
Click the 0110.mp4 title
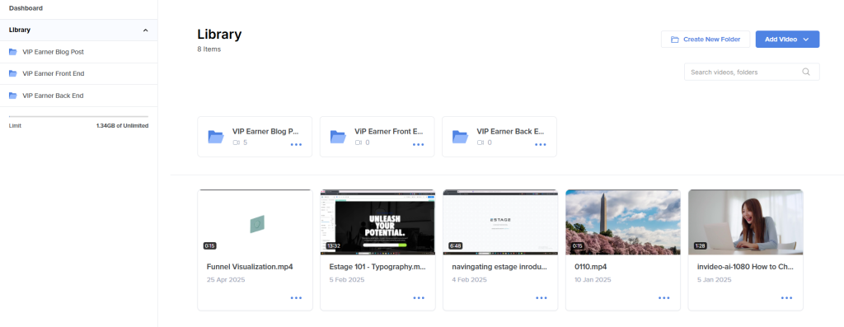point(590,267)
